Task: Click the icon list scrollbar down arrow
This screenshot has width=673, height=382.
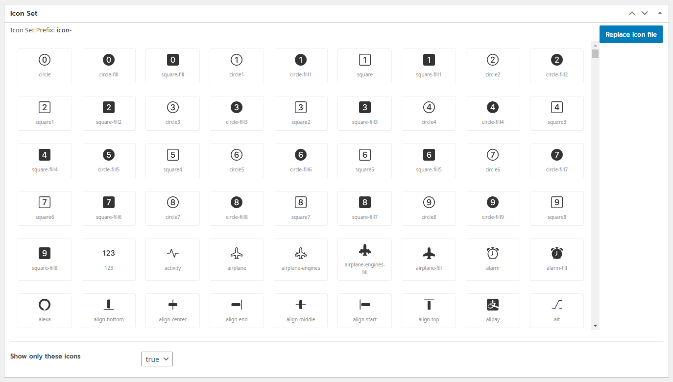Action: pos(595,326)
